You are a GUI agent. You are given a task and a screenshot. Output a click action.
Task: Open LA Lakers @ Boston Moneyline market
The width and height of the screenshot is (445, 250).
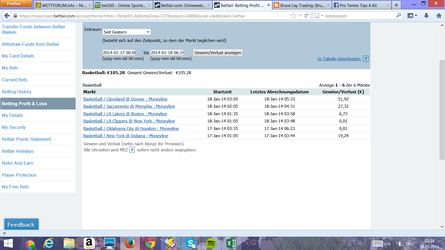125,114
